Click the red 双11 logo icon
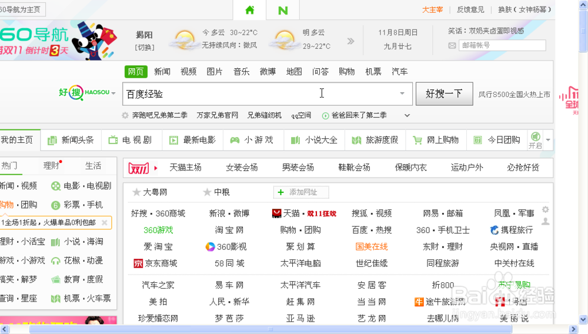Screen dimensions: 588x334 tap(138, 168)
